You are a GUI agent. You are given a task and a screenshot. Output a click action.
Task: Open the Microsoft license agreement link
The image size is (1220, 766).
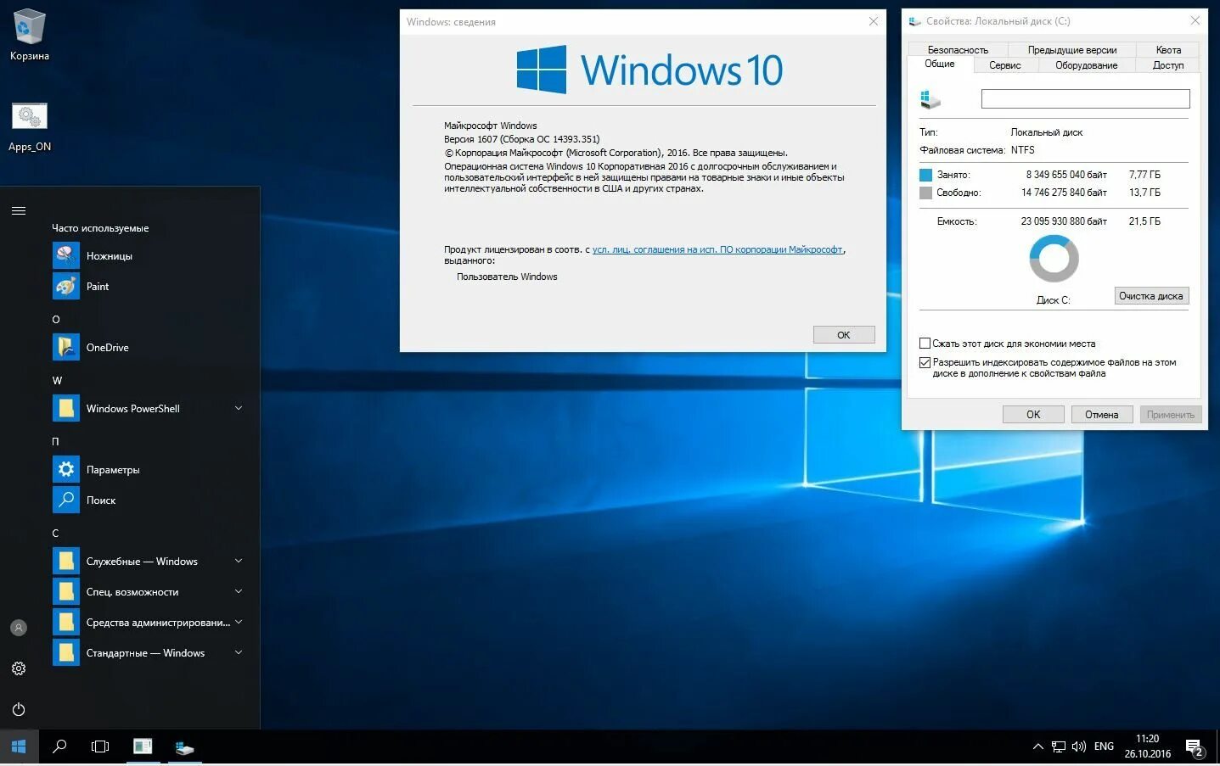(x=717, y=249)
